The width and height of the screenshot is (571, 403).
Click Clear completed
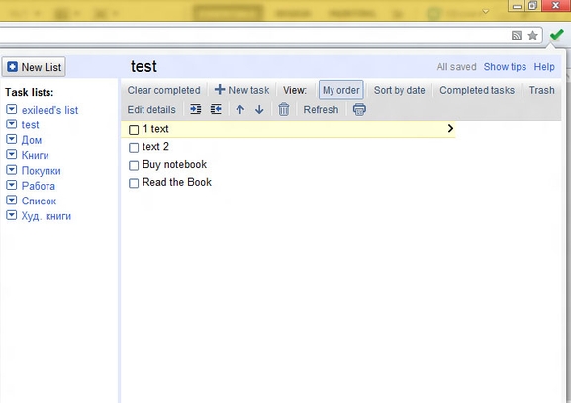click(163, 90)
